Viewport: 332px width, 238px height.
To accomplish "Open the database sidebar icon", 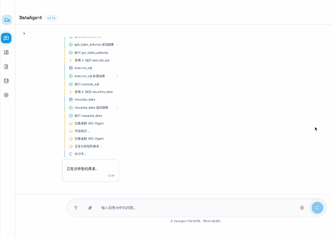I will tap(6, 81).
